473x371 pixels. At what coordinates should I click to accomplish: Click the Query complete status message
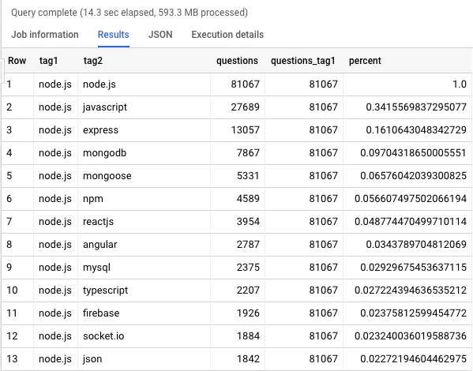pos(130,13)
